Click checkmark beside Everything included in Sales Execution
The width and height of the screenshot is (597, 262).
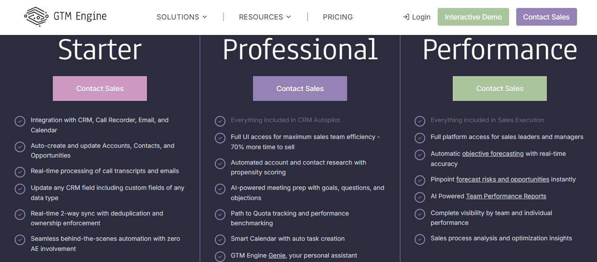(420, 121)
